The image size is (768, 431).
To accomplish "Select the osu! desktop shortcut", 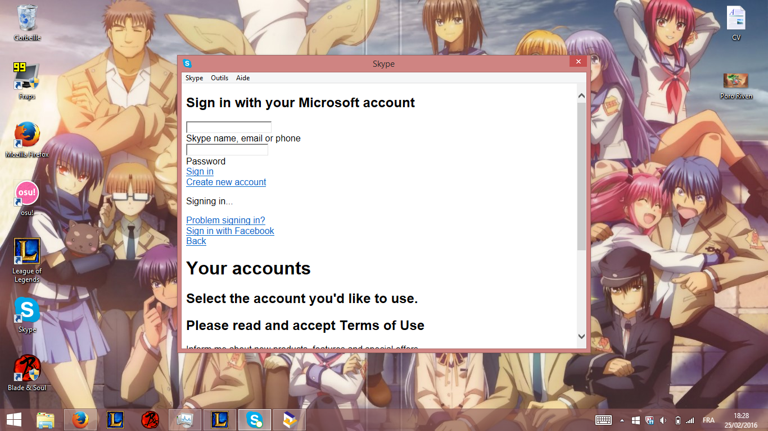I will 27,199.
